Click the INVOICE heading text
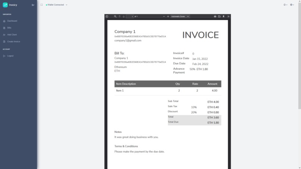The height and width of the screenshot is (169, 301). 201,35
